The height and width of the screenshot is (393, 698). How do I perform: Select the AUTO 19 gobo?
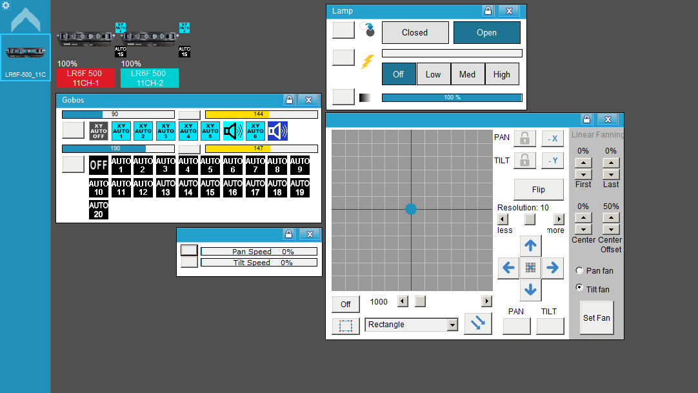point(300,188)
